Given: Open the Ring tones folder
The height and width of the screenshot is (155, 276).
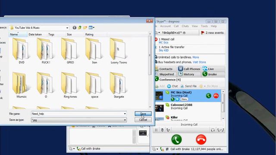Looking at the screenshot, I should (70, 85).
